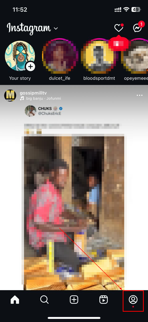
Task: Add to Your story plus badge
Action: [x=31, y=67]
